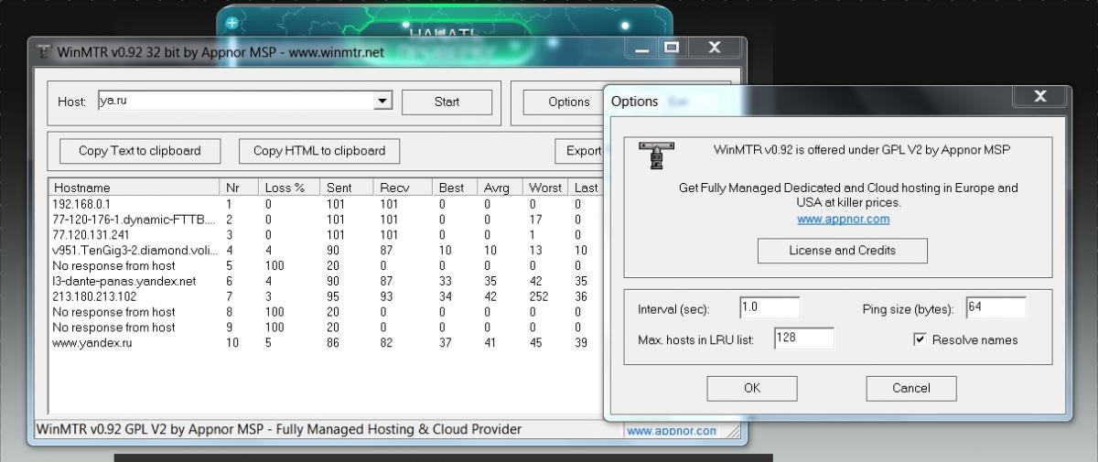Click the Ping size (bytes) field
This screenshot has height=462, width=1098.
995,308
